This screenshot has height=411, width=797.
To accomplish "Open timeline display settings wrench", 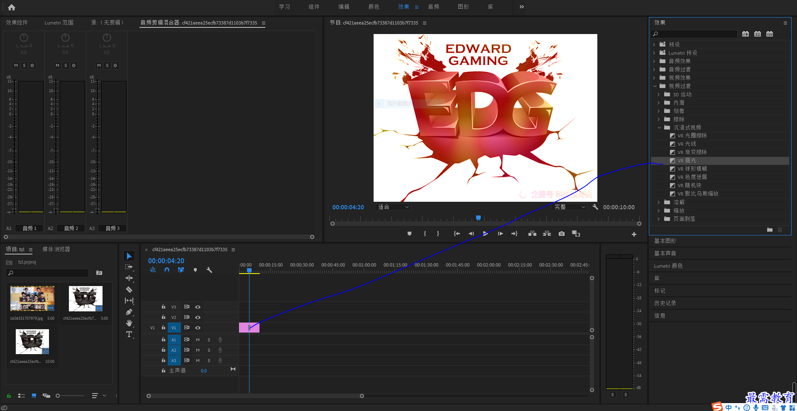I will click(x=209, y=270).
